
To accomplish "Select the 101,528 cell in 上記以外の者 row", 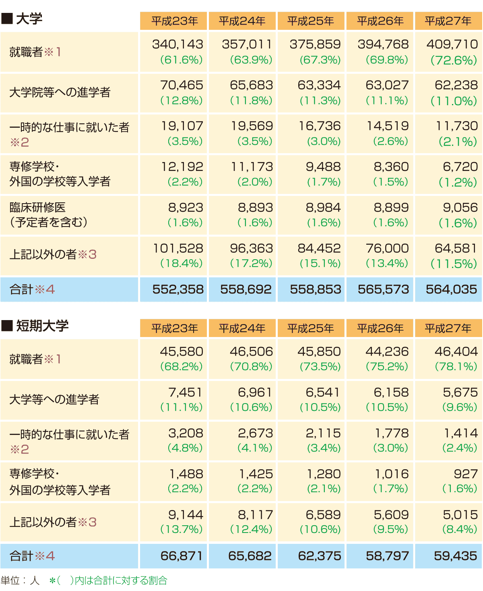I will (x=178, y=248).
